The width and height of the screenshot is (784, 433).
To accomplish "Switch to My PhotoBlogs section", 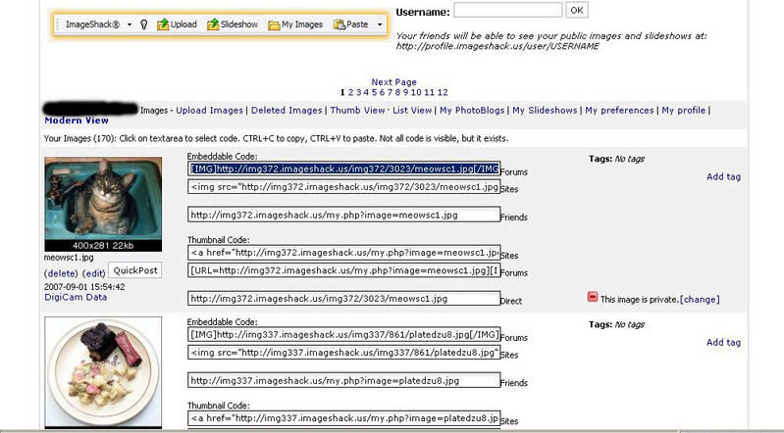I will click(471, 111).
